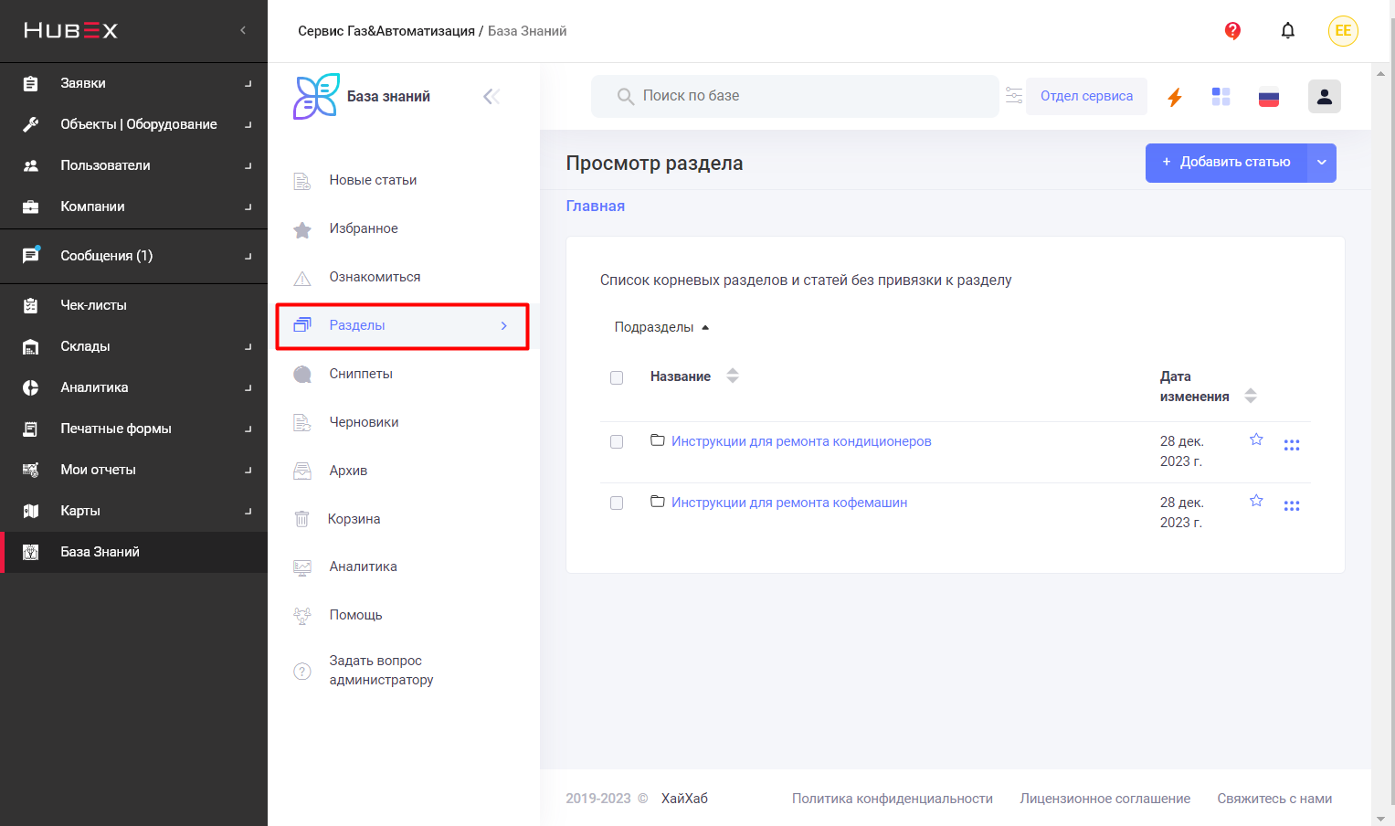The width and height of the screenshot is (1395, 826).
Task: Open the search filter settings icon
Action: pyautogui.click(x=1014, y=96)
